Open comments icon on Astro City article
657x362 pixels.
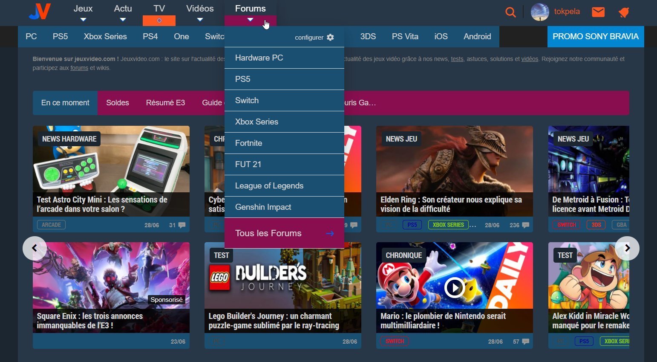tap(182, 225)
